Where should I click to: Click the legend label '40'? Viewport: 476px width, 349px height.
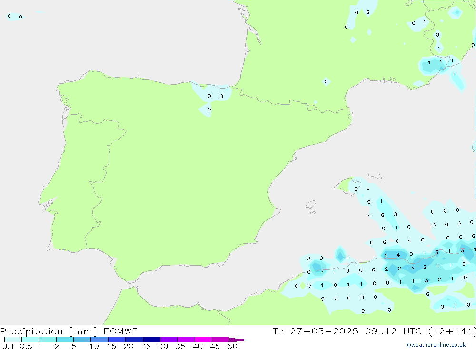pyautogui.click(x=198, y=346)
